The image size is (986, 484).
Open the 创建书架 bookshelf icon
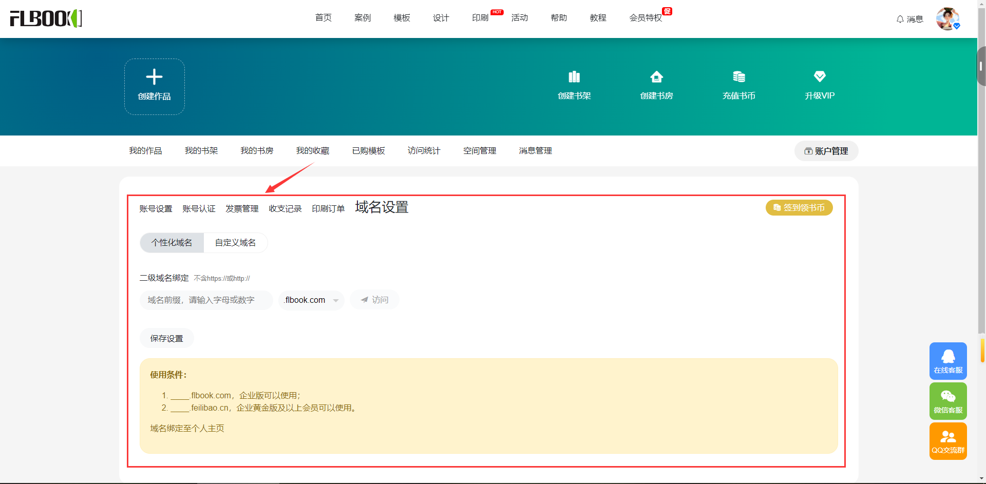[x=574, y=77]
